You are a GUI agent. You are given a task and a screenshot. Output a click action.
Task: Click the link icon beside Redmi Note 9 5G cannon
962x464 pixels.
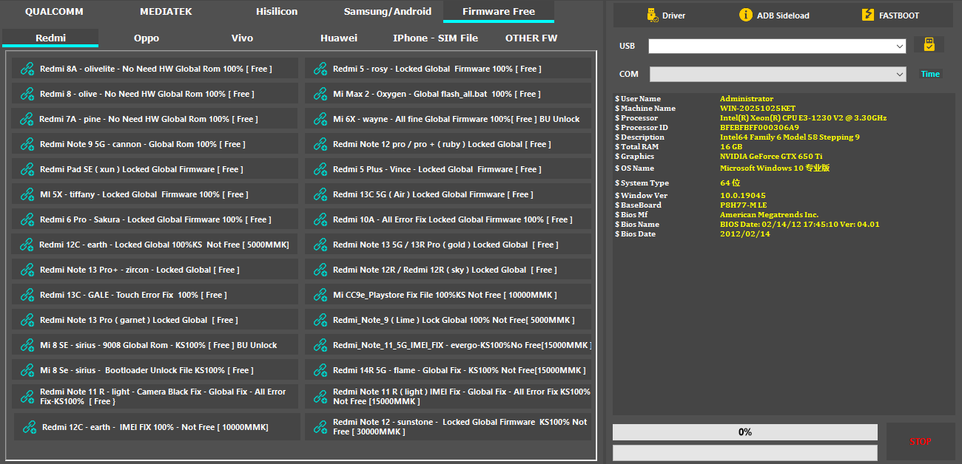[27, 144]
